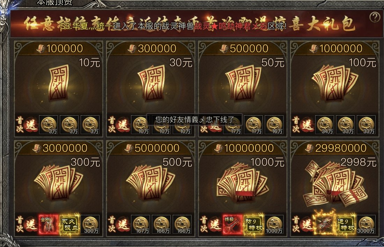Click the 运9特权 reward icon
The image size is (384, 247).
click(x=346, y=224)
